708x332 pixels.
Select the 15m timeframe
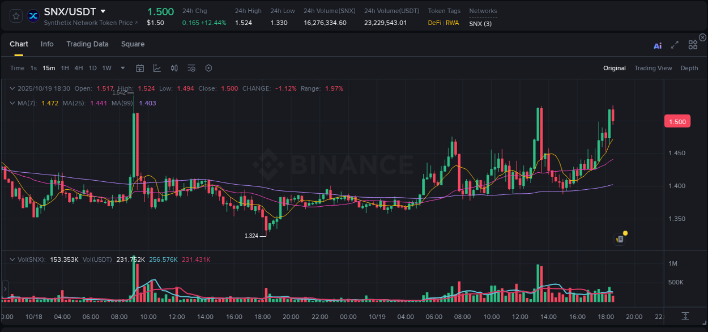(48, 68)
